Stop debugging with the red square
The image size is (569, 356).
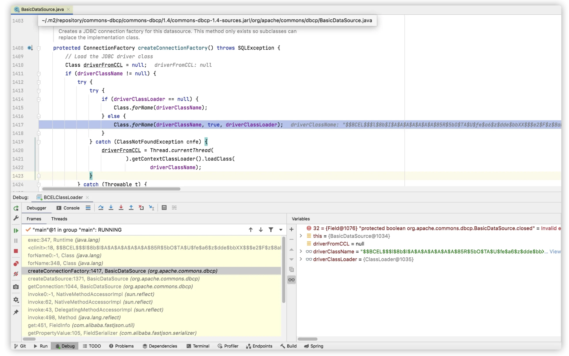pyautogui.click(x=16, y=251)
